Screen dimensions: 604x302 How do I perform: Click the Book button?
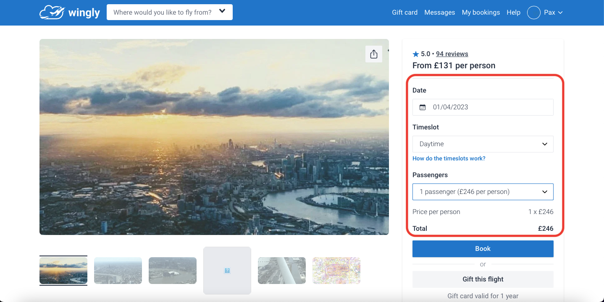[483, 249]
